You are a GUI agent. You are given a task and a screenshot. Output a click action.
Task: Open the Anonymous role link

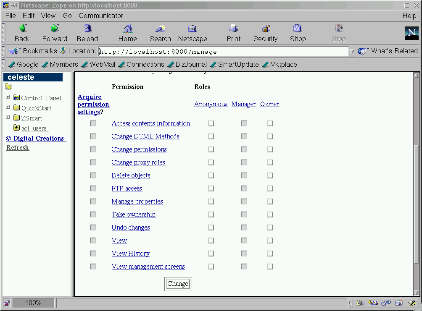[x=211, y=104]
